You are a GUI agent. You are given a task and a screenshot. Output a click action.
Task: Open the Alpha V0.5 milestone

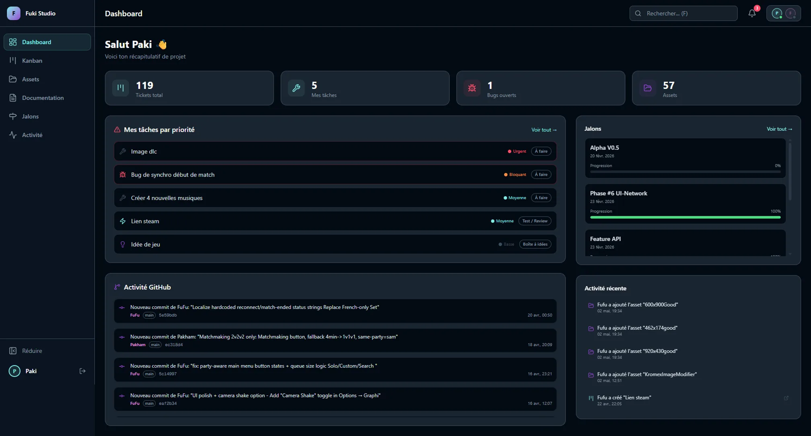click(x=685, y=158)
